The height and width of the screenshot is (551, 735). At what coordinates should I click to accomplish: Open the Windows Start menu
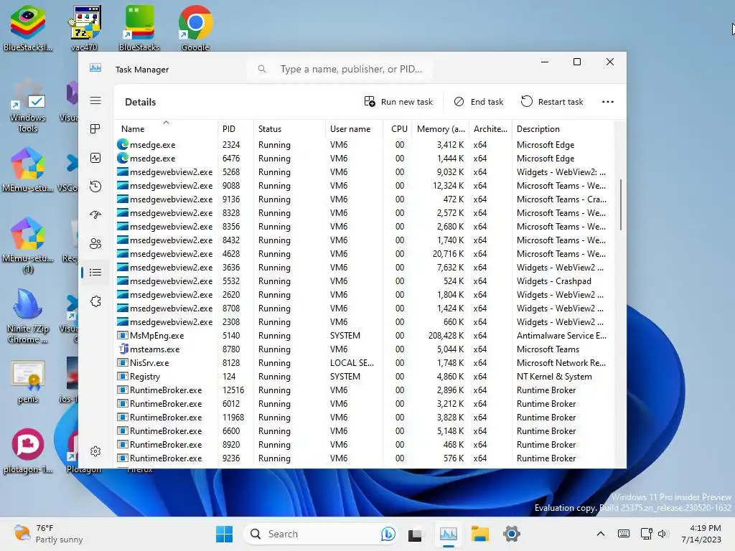click(224, 534)
